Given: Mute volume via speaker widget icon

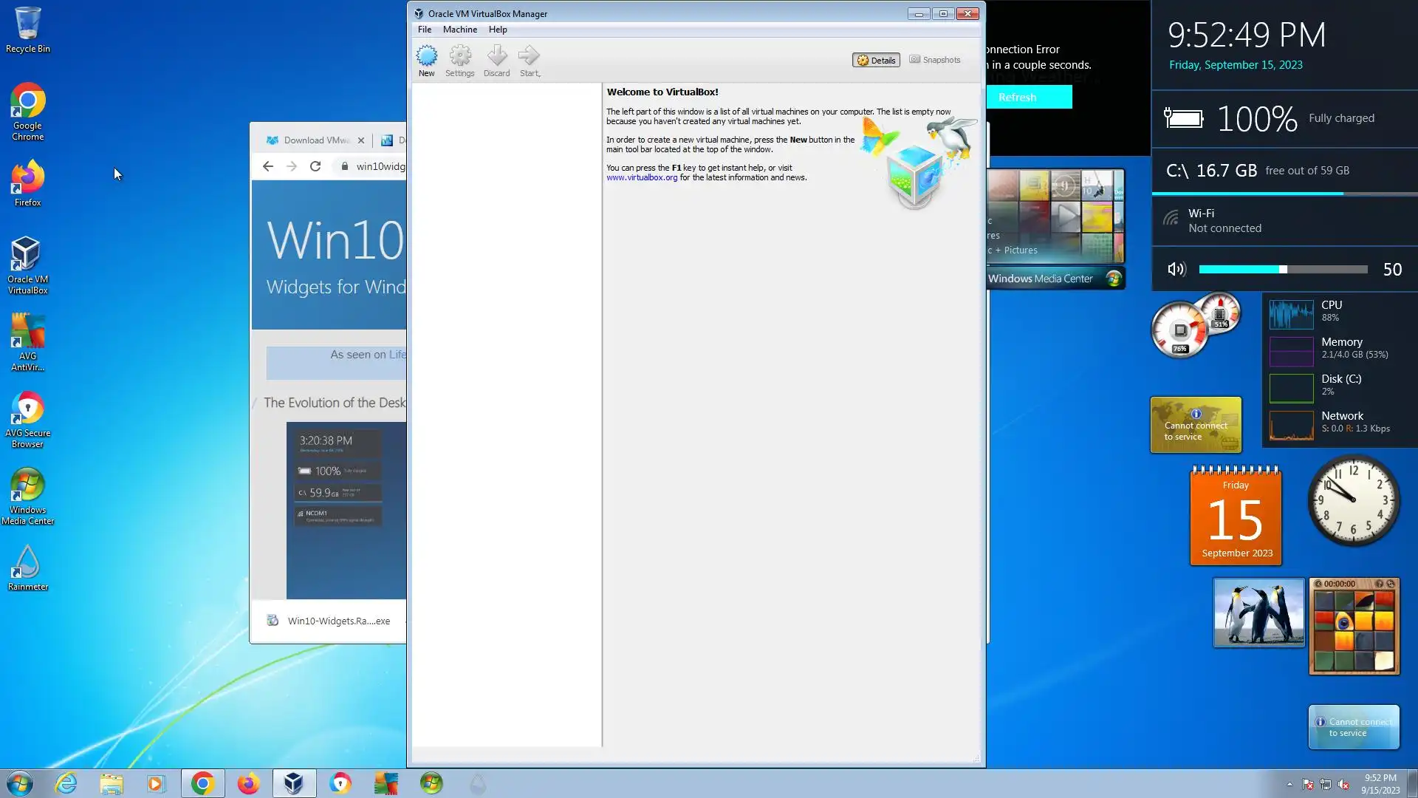Looking at the screenshot, I should [1176, 270].
